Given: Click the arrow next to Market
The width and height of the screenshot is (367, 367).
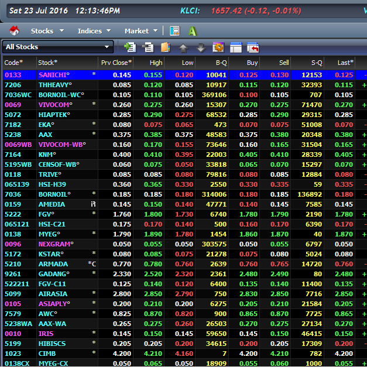Looking at the screenshot, I should tap(156, 30).
